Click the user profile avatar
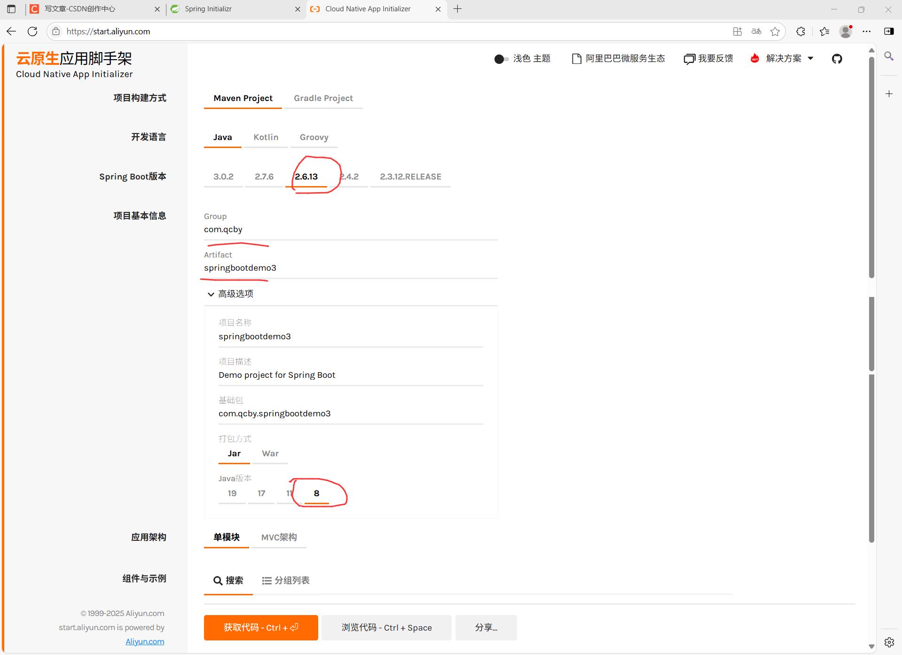Viewport: 902px width, 655px height. pos(846,31)
